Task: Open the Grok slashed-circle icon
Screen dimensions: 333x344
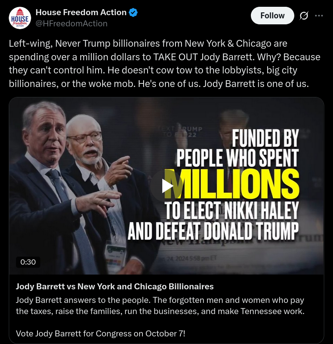Action: click(304, 16)
